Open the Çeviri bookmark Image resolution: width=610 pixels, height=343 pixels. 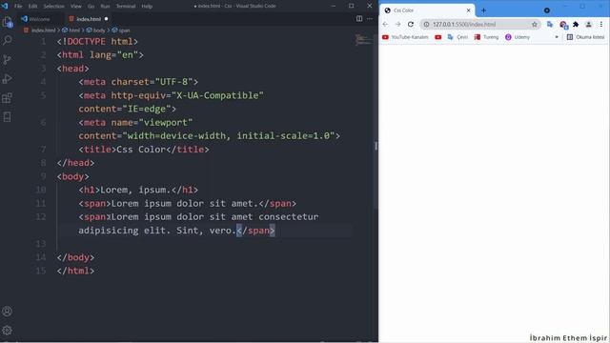457,37
